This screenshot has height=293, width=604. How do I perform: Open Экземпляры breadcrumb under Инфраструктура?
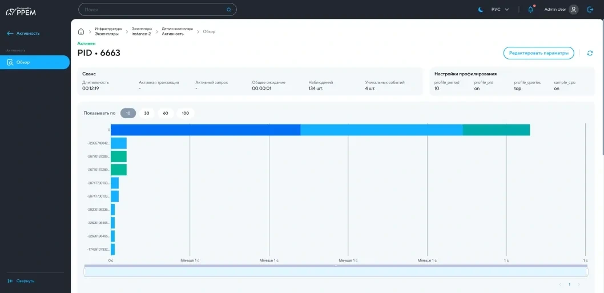(107, 34)
